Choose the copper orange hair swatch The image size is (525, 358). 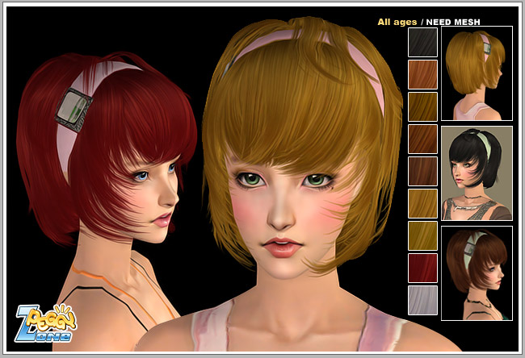422,74
